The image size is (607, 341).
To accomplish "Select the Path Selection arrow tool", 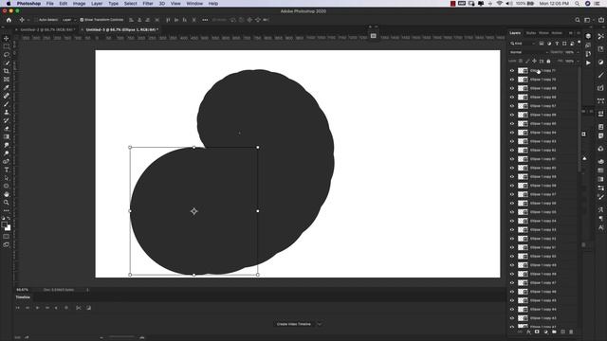I will point(7,178).
